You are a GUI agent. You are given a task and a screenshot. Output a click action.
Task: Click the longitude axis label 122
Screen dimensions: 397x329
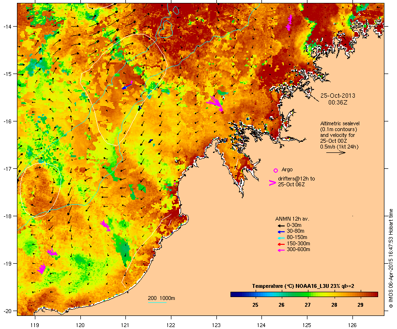(x=171, y=325)
